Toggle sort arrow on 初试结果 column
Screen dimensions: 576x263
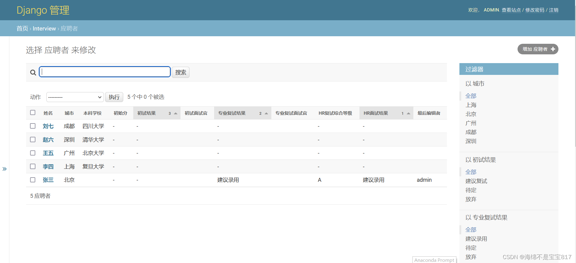click(x=176, y=114)
